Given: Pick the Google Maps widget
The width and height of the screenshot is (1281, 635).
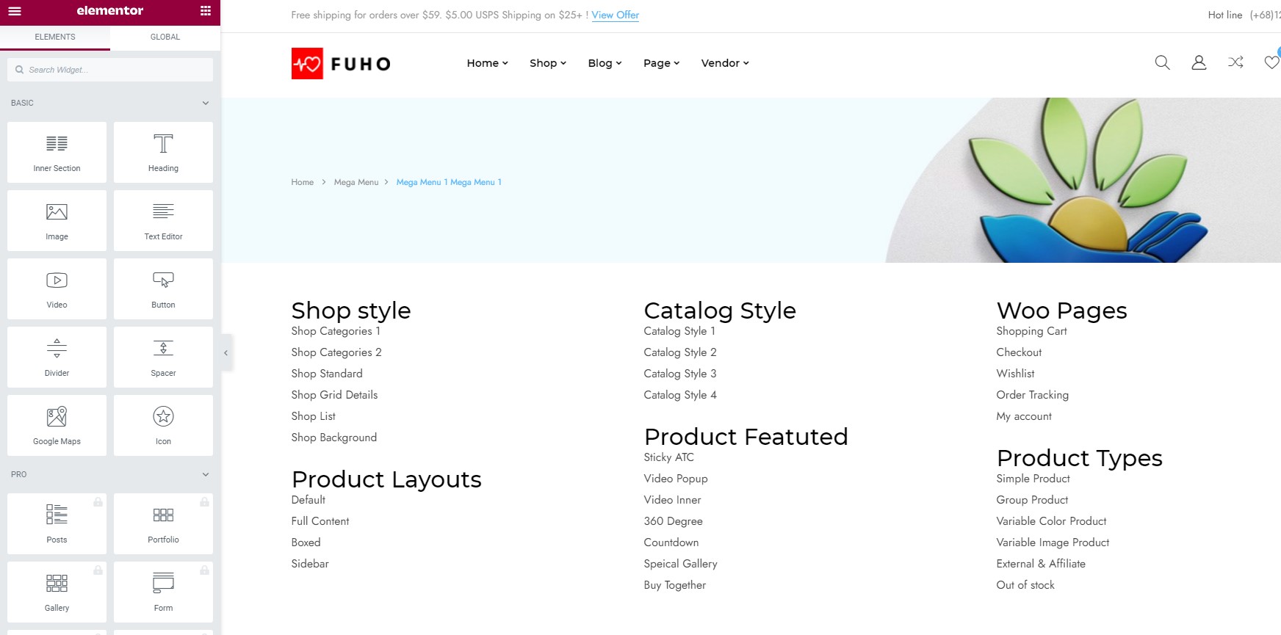Looking at the screenshot, I should pyautogui.click(x=57, y=425).
